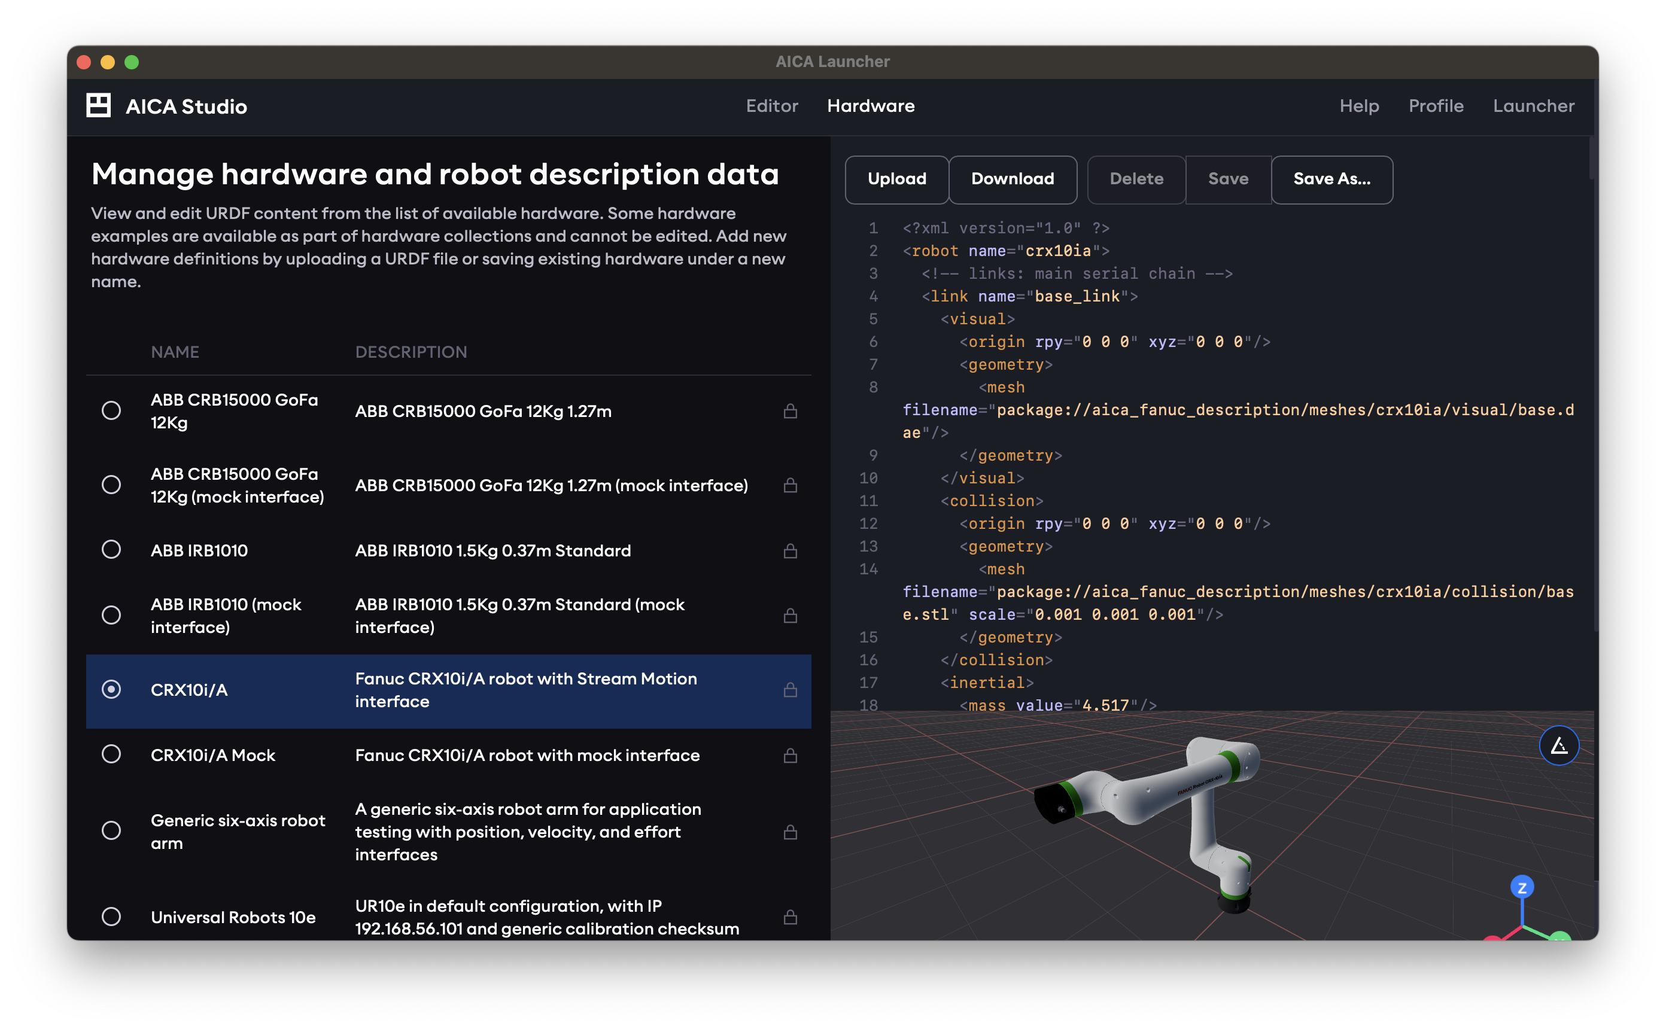Click the AICA Studio logo icon

[98, 105]
